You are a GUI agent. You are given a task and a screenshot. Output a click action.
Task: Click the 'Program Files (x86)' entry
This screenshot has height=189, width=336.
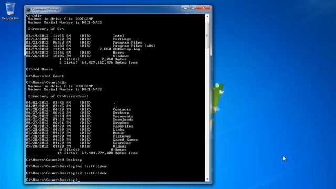pyautogui.click(x=134, y=46)
